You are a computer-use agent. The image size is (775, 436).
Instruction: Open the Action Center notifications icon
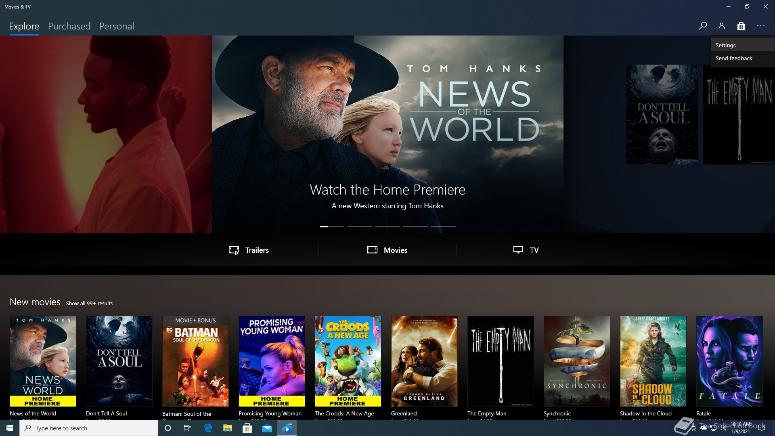tap(762, 428)
